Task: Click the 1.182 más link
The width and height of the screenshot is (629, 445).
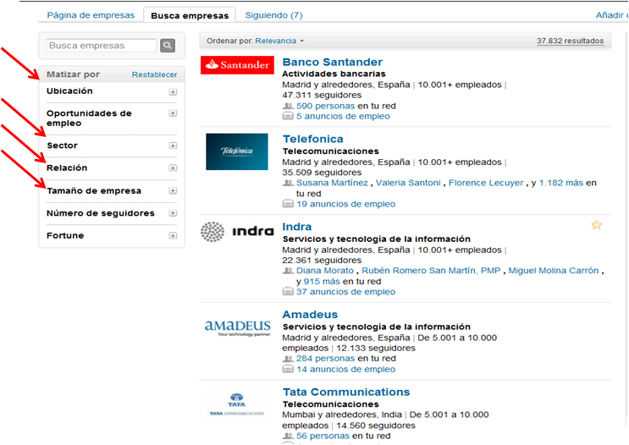Action: coord(560,183)
